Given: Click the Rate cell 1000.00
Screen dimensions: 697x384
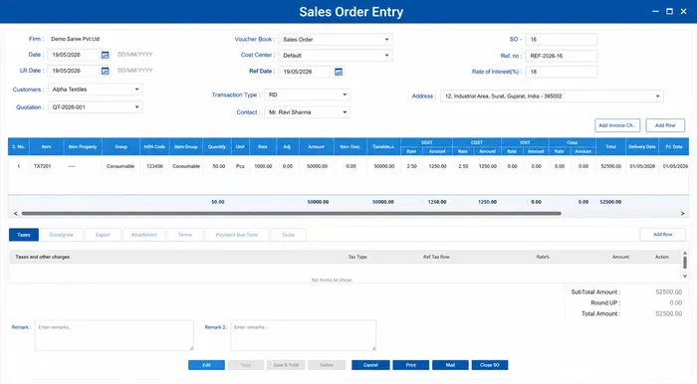Looking at the screenshot, I should point(263,166).
